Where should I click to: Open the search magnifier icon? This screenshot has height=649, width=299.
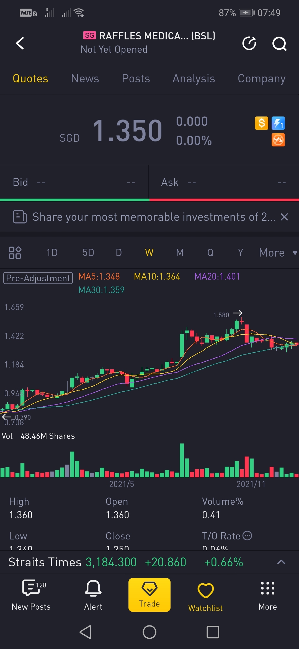[x=279, y=44]
